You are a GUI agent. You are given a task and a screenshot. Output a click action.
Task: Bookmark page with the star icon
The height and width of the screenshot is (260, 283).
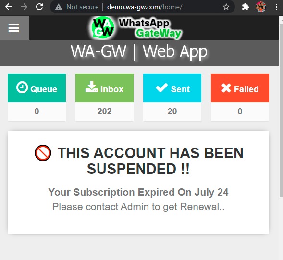click(x=226, y=7)
